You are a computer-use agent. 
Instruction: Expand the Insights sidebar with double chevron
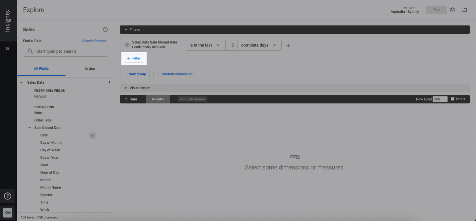[x=7, y=48]
